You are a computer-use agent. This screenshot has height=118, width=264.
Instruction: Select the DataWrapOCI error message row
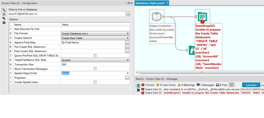tap(202, 93)
